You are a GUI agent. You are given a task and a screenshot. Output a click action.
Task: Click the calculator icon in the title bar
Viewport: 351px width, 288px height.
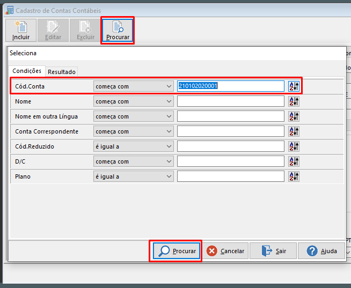click(10, 11)
